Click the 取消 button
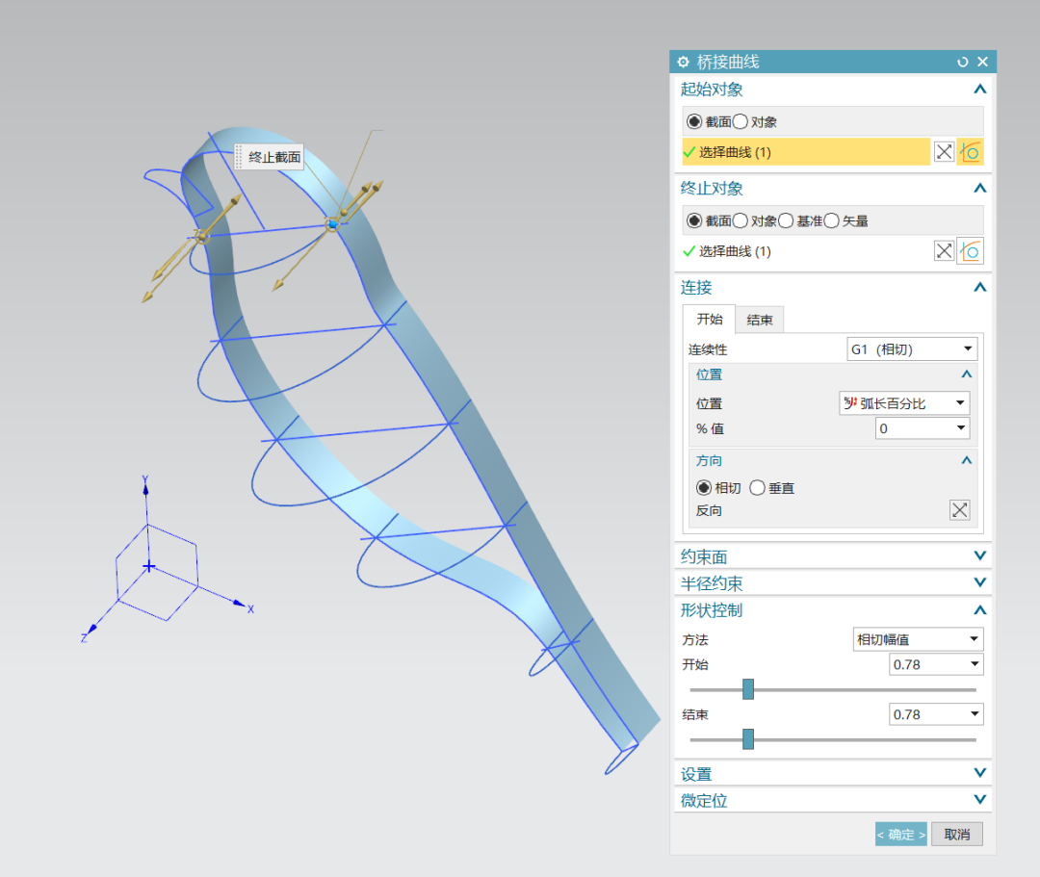This screenshot has height=877, width=1040. click(956, 835)
